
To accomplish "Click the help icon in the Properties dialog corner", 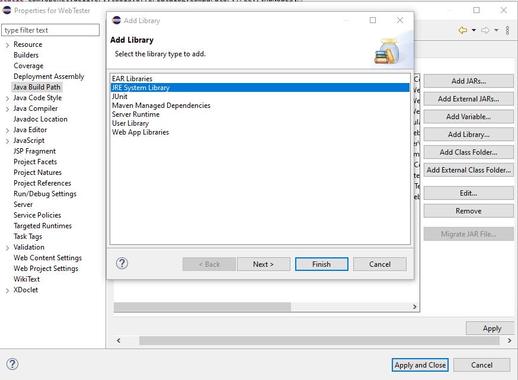I will point(12,364).
